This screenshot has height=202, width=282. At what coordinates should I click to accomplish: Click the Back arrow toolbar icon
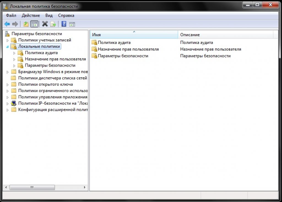tap(7, 24)
